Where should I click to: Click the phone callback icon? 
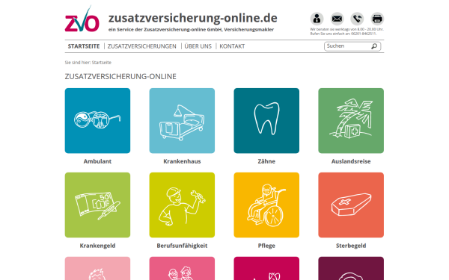tap(357, 19)
